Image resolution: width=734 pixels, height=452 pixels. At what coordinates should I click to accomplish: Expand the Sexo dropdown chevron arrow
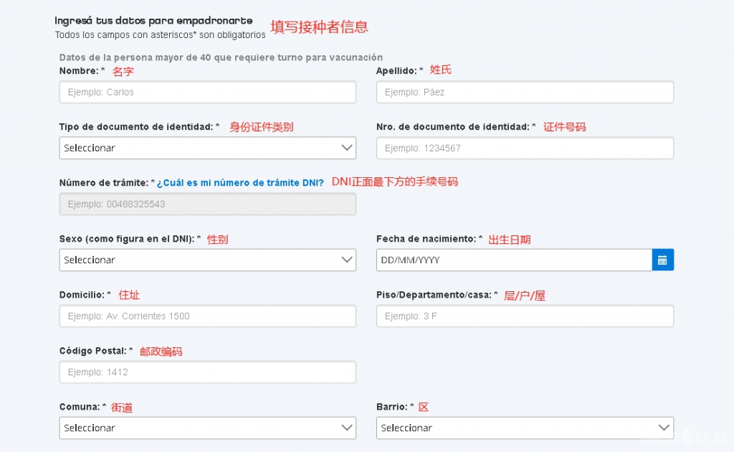point(347,260)
